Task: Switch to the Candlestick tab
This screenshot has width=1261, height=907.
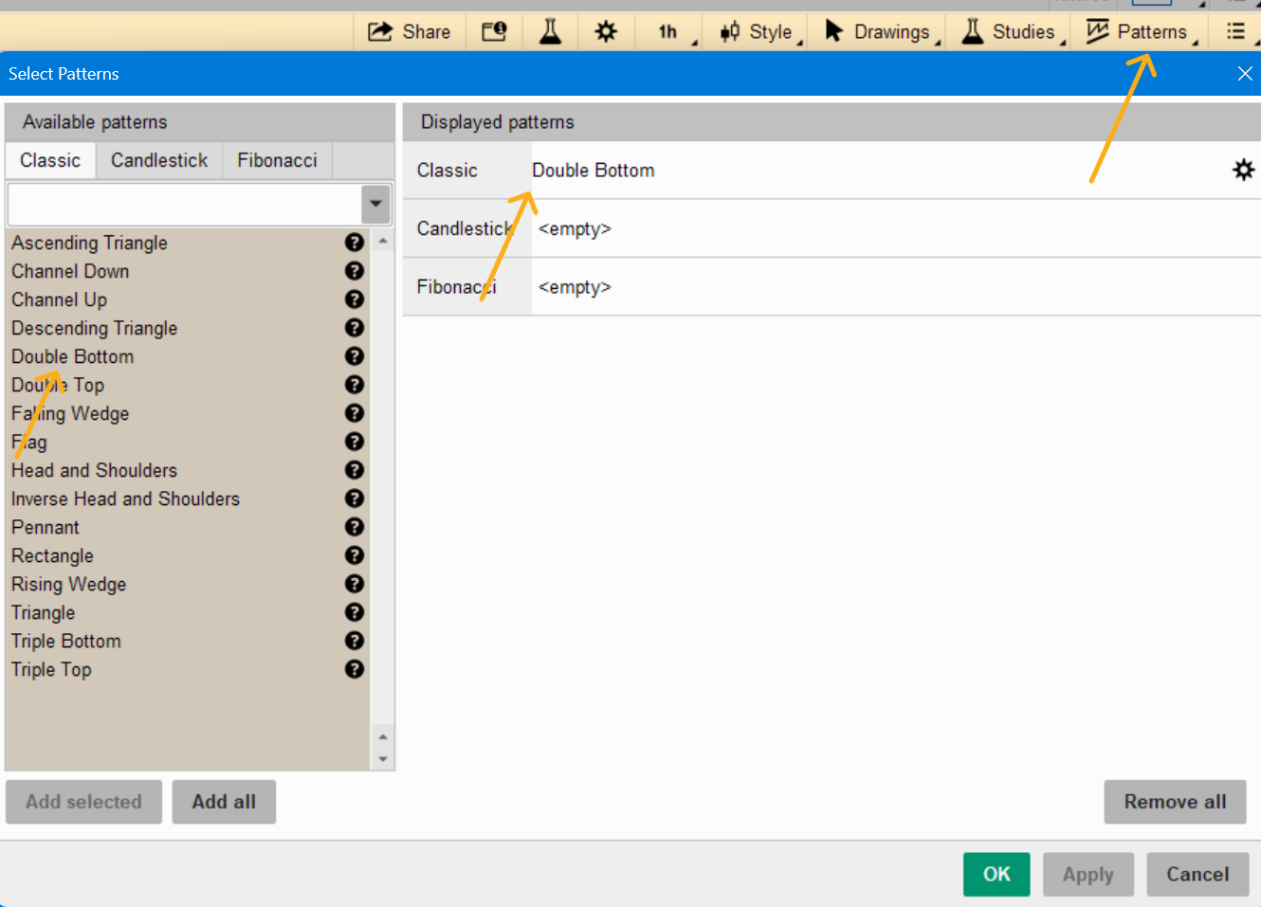Action: pos(159,160)
